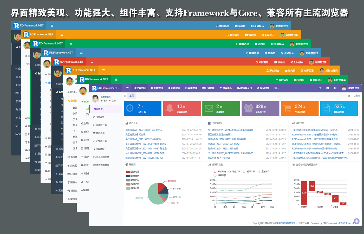Image resolution: width=364 pixels, height=234 pixels.
Task: Click the tab-scroll right double arrow
Action: coord(349,96)
